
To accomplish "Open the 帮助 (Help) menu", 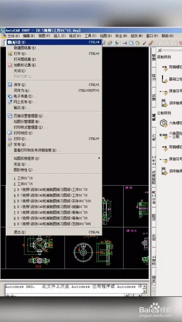I will 167,36.
